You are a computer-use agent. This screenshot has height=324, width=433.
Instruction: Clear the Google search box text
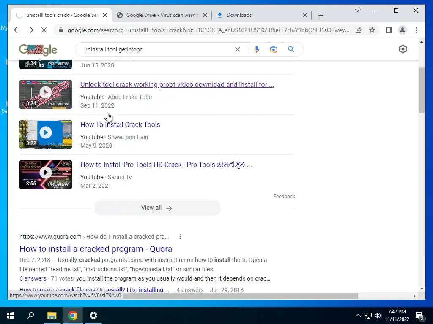[238, 49]
